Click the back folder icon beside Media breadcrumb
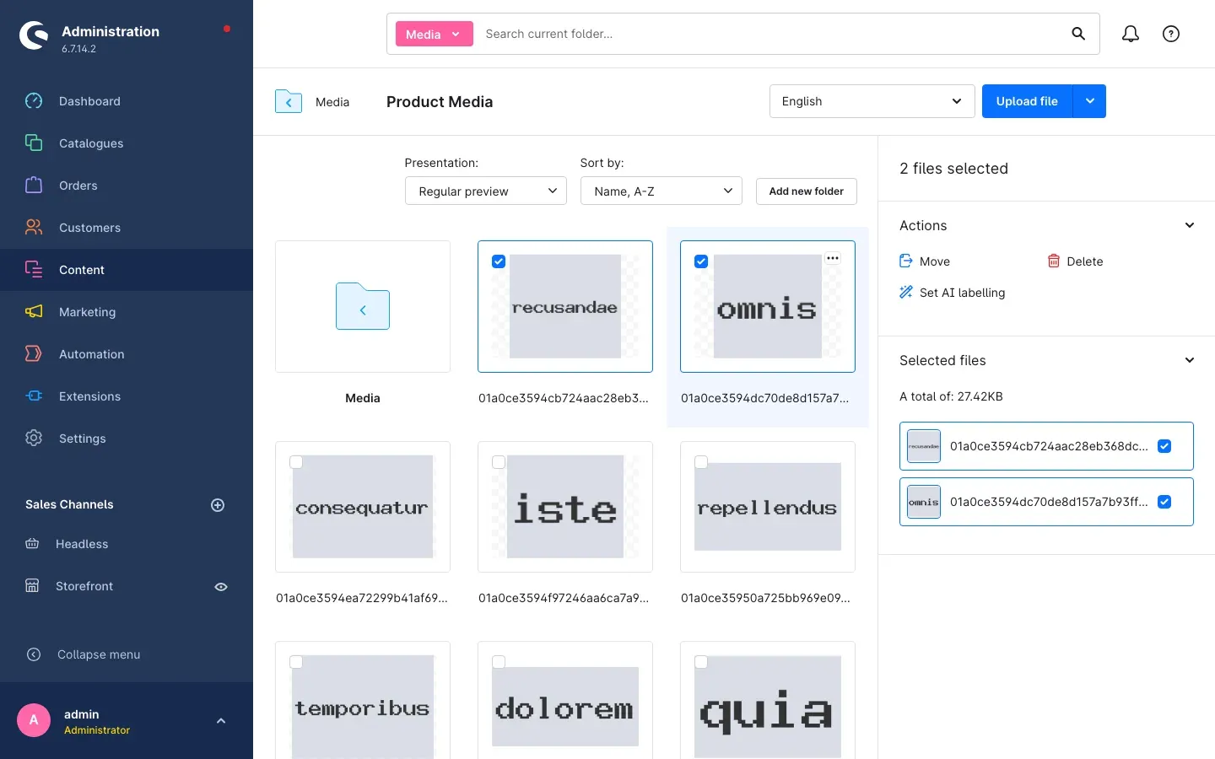The width and height of the screenshot is (1215, 759). tap(289, 101)
